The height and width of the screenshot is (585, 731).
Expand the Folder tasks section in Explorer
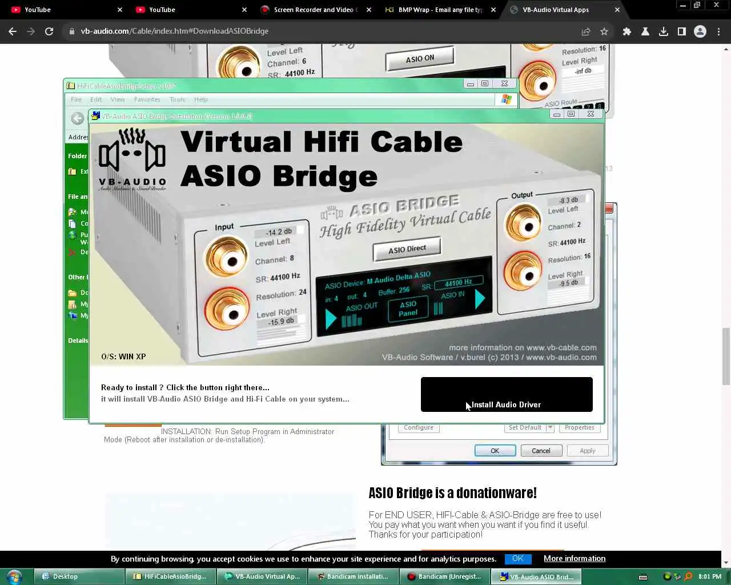pos(78,156)
